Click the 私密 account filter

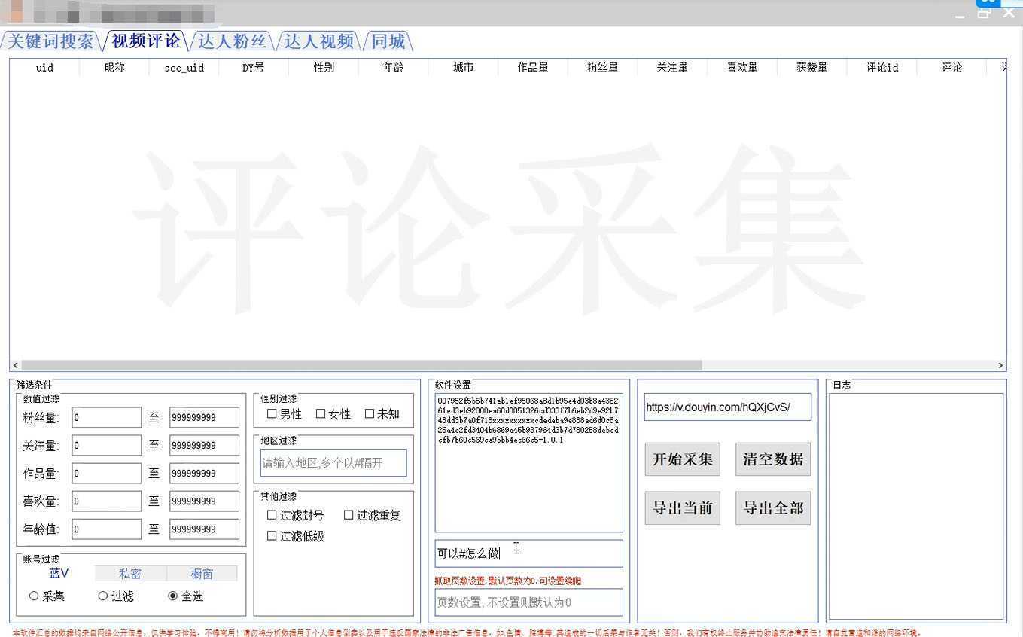[x=129, y=573]
